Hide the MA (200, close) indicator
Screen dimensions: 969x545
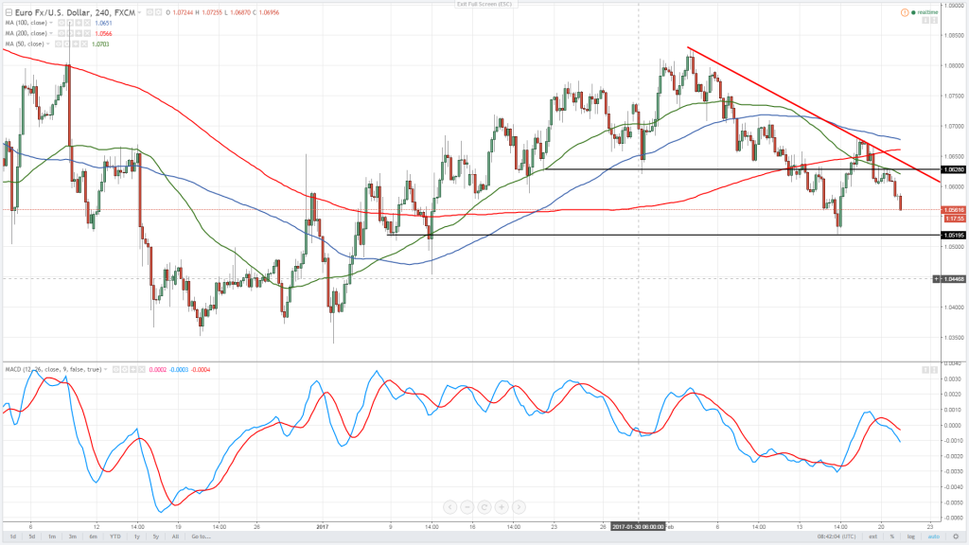tap(62, 33)
